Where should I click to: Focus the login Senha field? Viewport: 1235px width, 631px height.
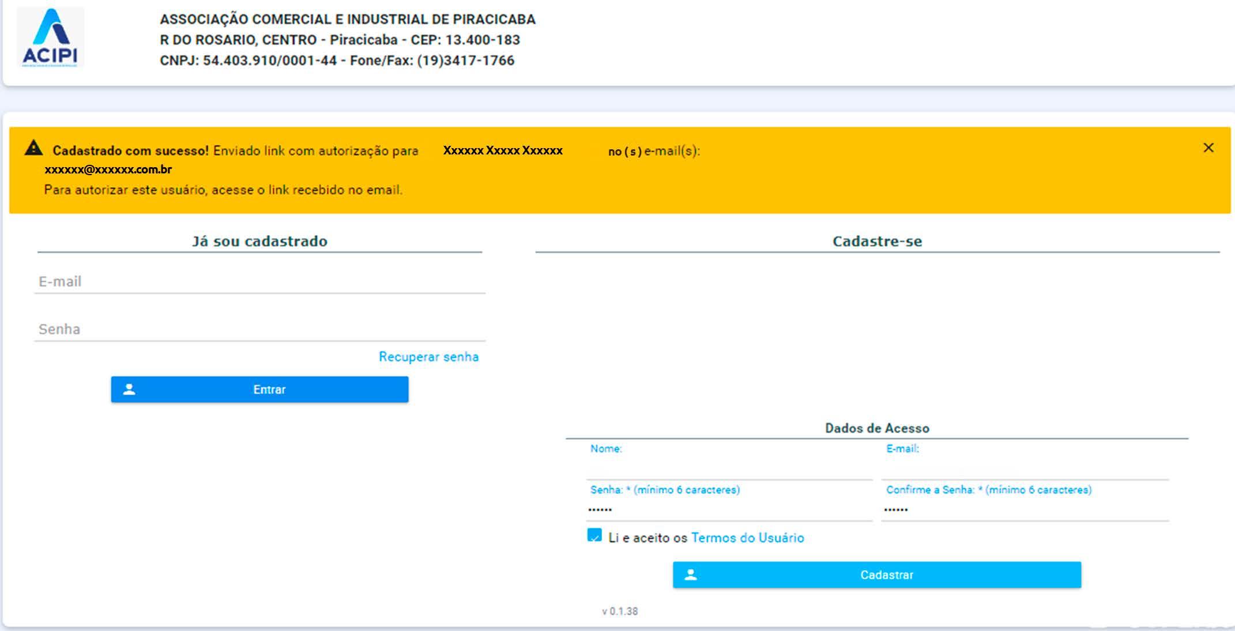(259, 330)
